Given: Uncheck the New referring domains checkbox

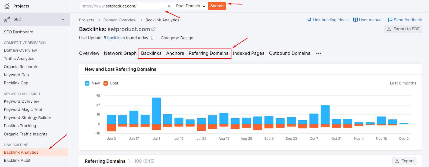Looking at the screenshot, I should click(x=87, y=83).
